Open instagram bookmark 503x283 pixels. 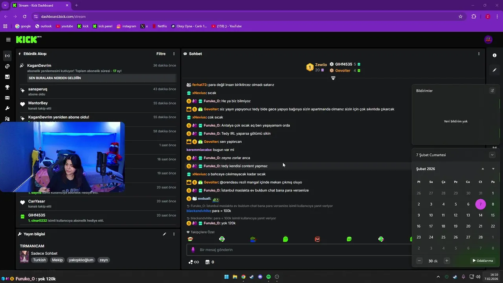tap(127, 26)
